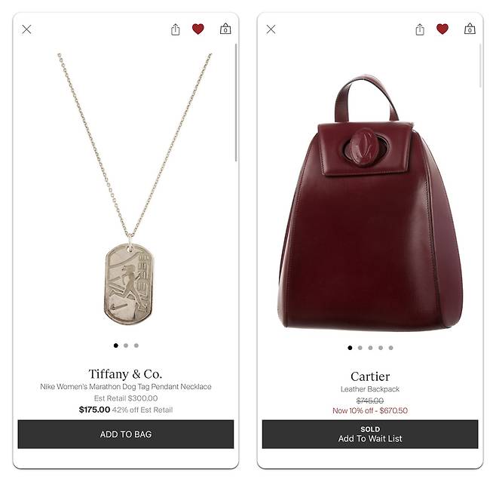The image size is (496, 482).
Task: Tap the burgundy leather backpack image
Action: click(370, 203)
